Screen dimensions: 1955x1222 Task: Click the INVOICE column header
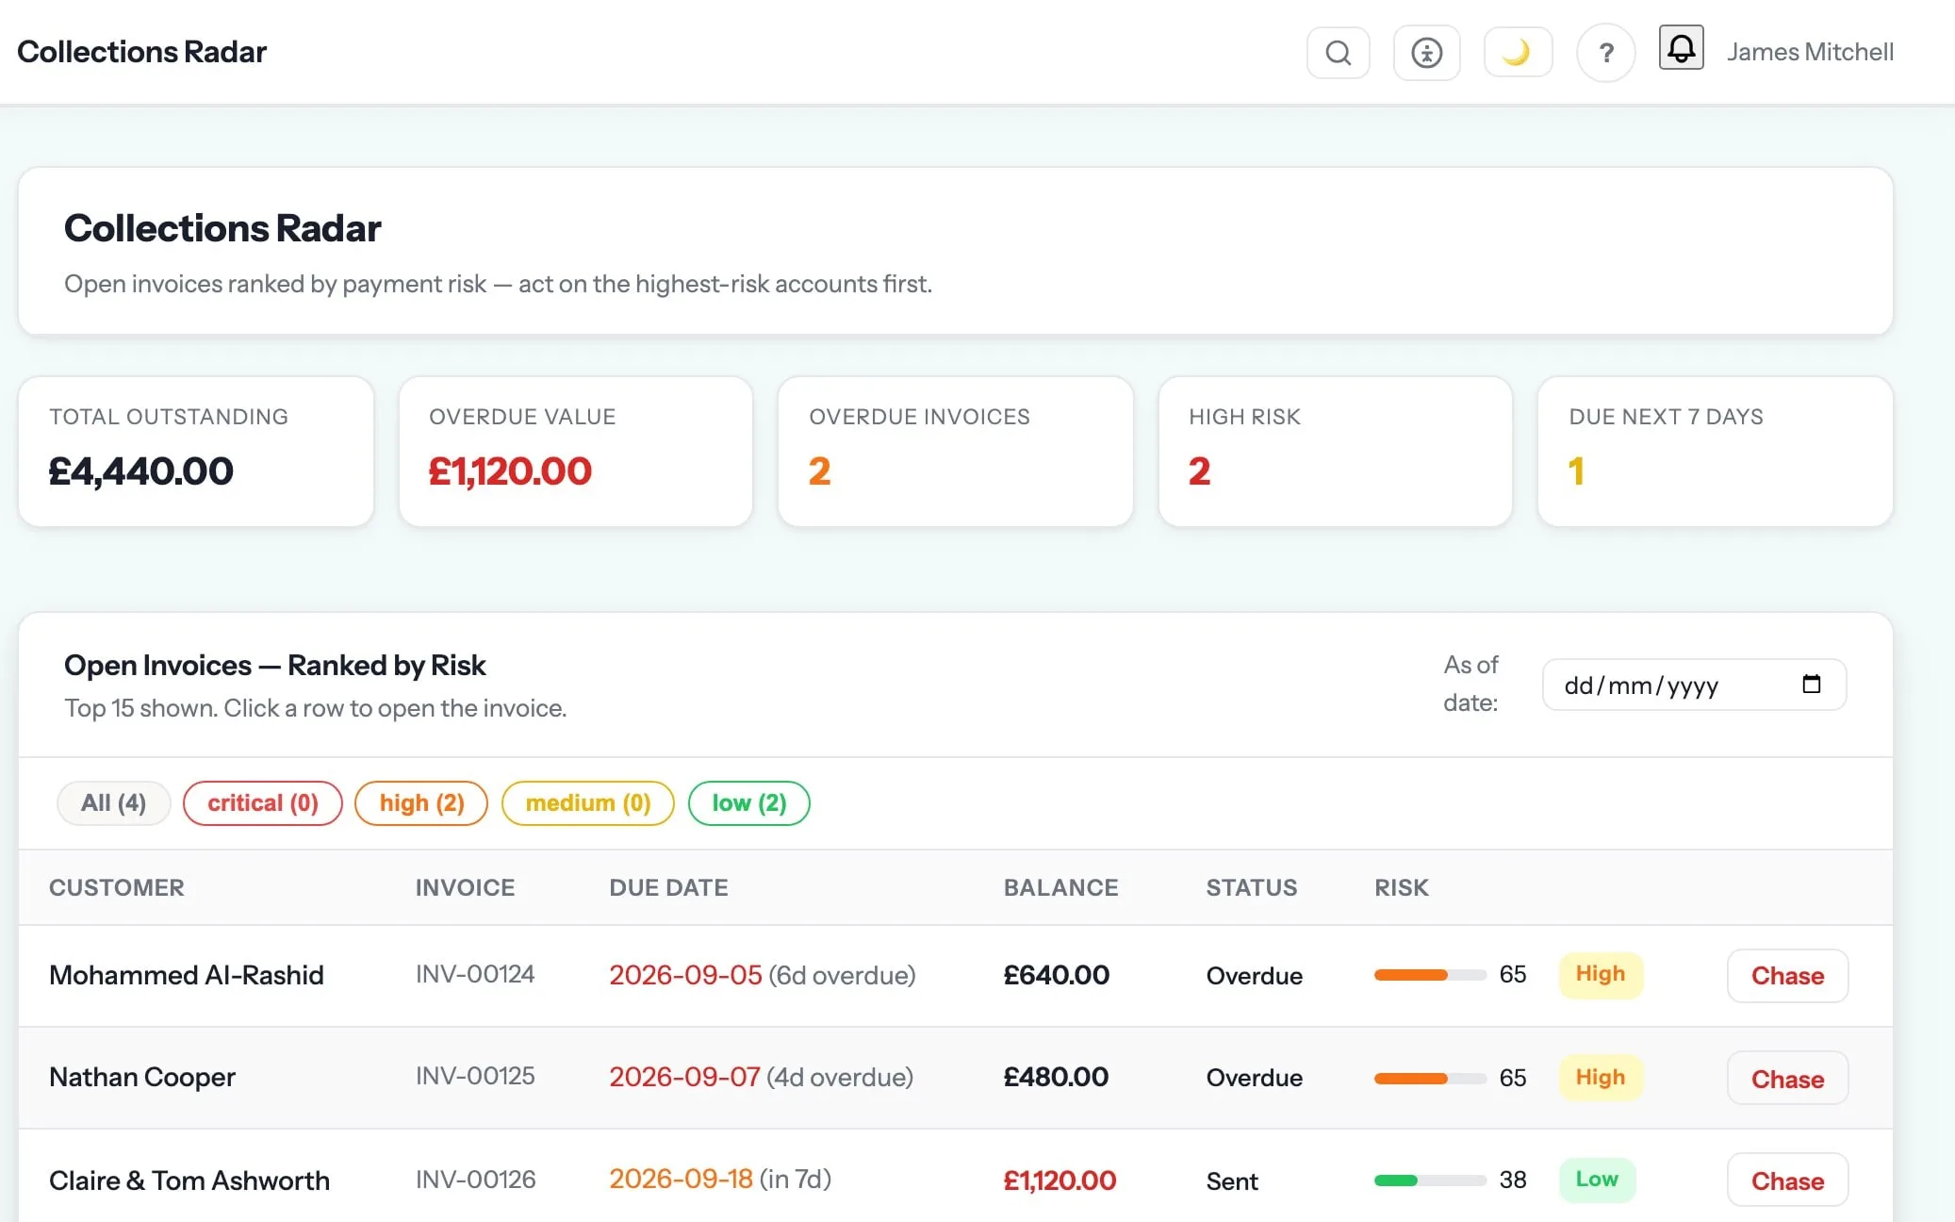465,887
